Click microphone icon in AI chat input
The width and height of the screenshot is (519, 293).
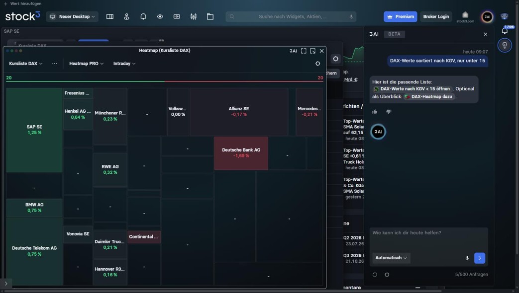(x=467, y=258)
